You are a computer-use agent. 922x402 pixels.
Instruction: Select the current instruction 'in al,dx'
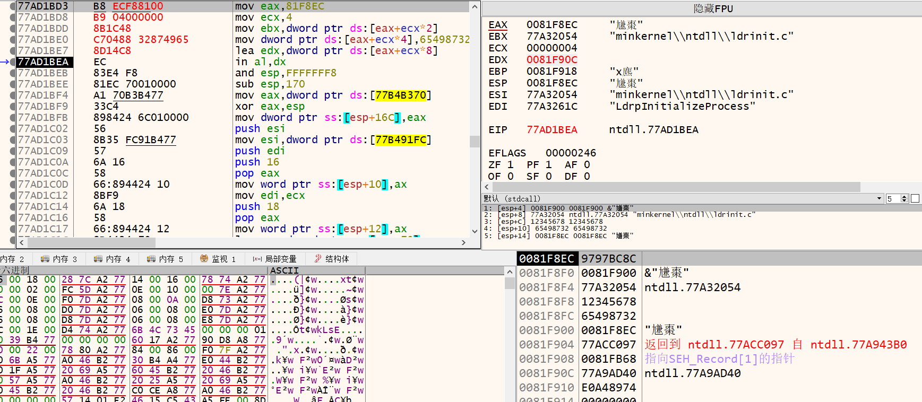pos(261,62)
